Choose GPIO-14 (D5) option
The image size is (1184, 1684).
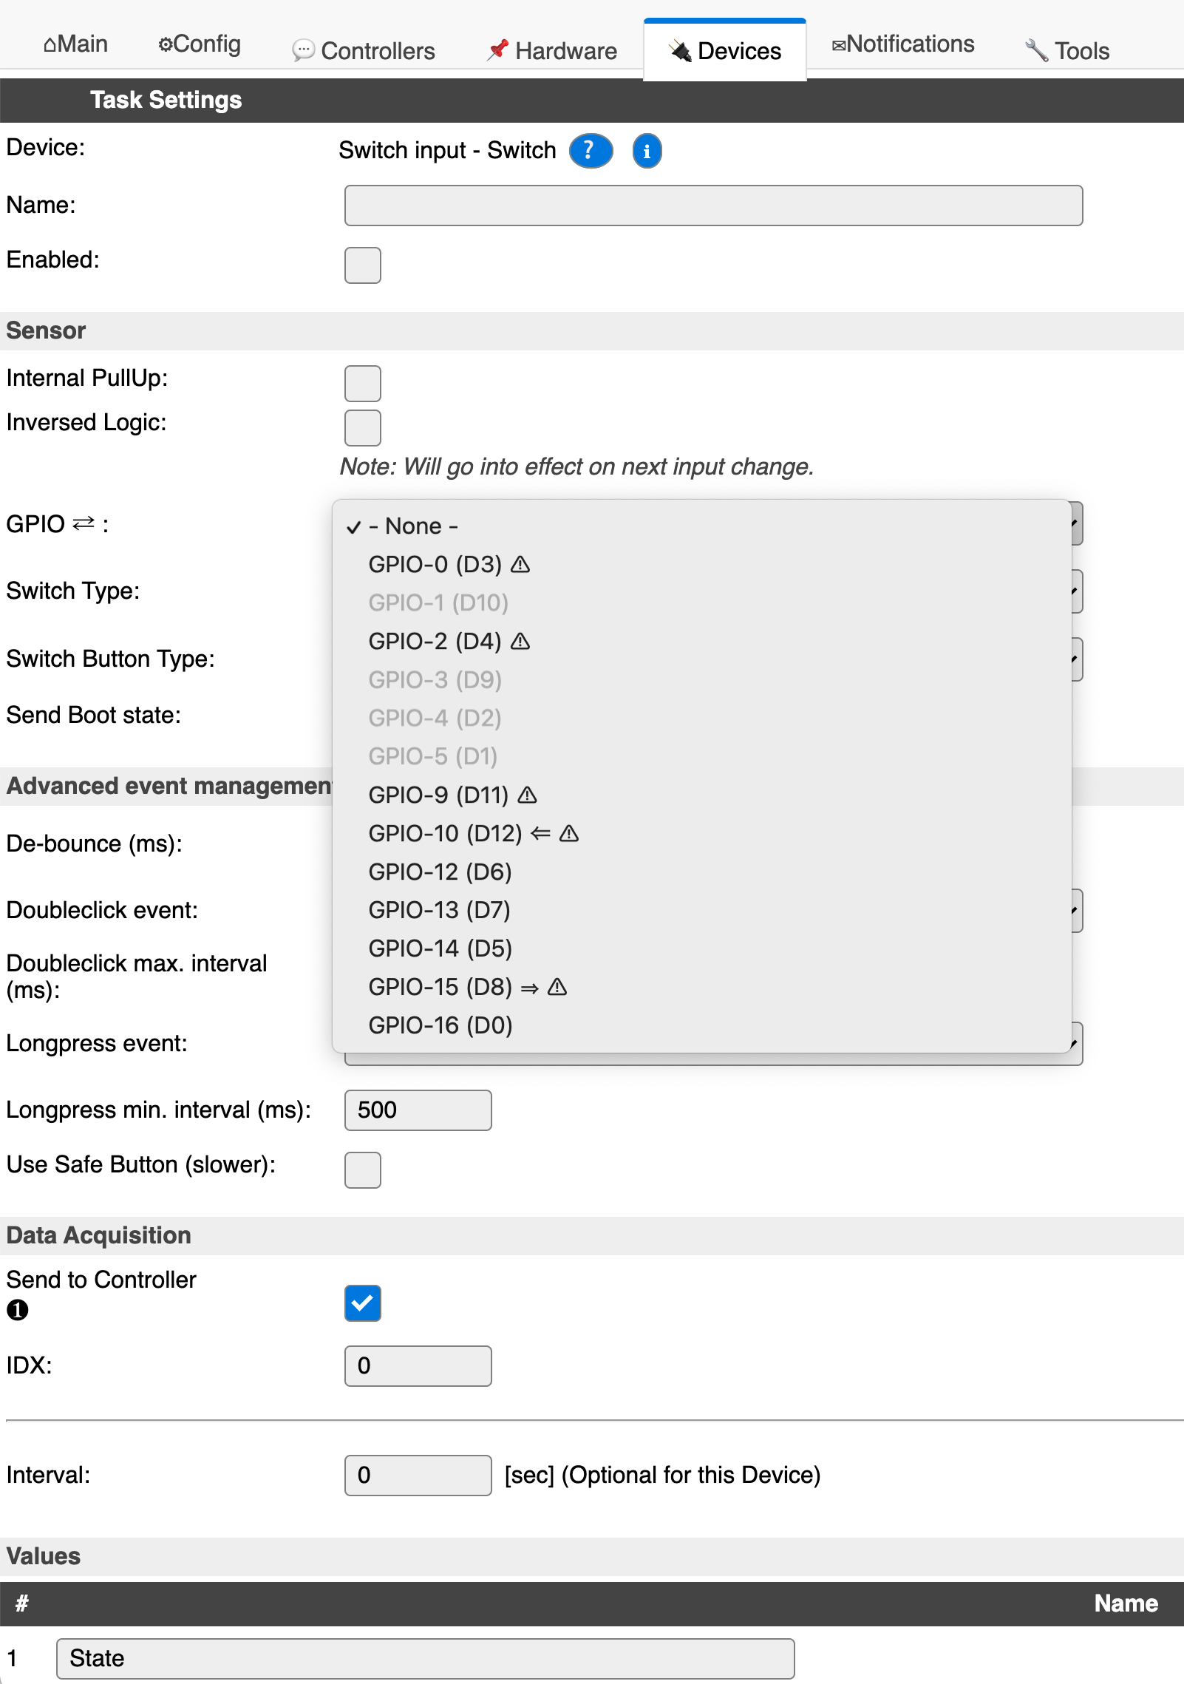[x=702, y=949]
